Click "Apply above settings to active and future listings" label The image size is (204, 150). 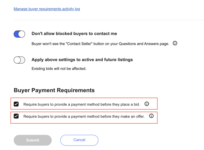[x=82, y=59]
